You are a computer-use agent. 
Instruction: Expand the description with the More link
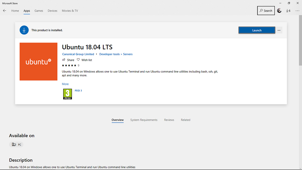[65, 84]
